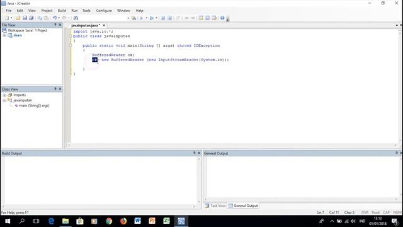Create a new file from toolbar

click(x=7, y=18)
